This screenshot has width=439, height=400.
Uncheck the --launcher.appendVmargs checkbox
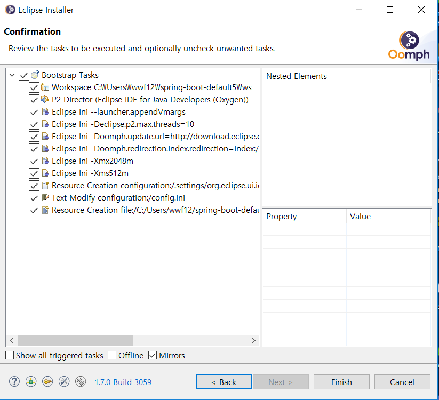(x=34, y=112)
